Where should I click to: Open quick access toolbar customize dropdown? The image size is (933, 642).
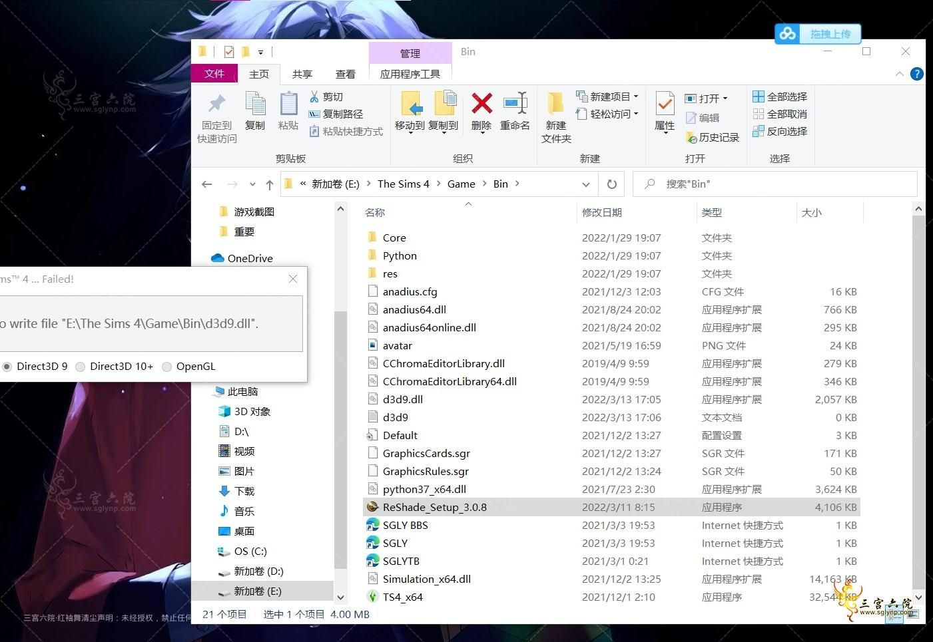click(x=260, y=52)
